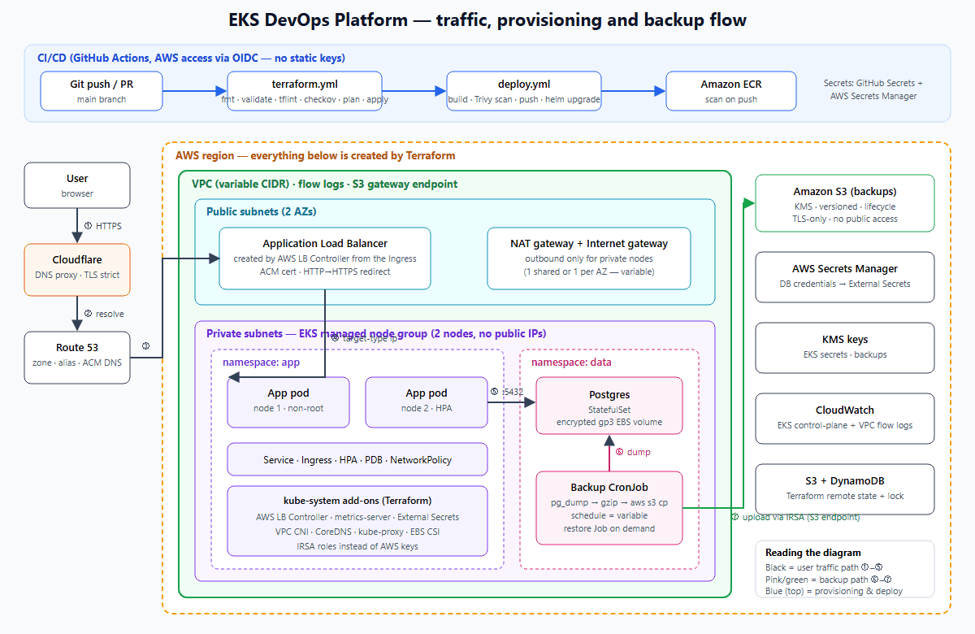Click the fmt · validate · tflint · checkov text
This screenshot has height=634, width=975.
[305, 100]
